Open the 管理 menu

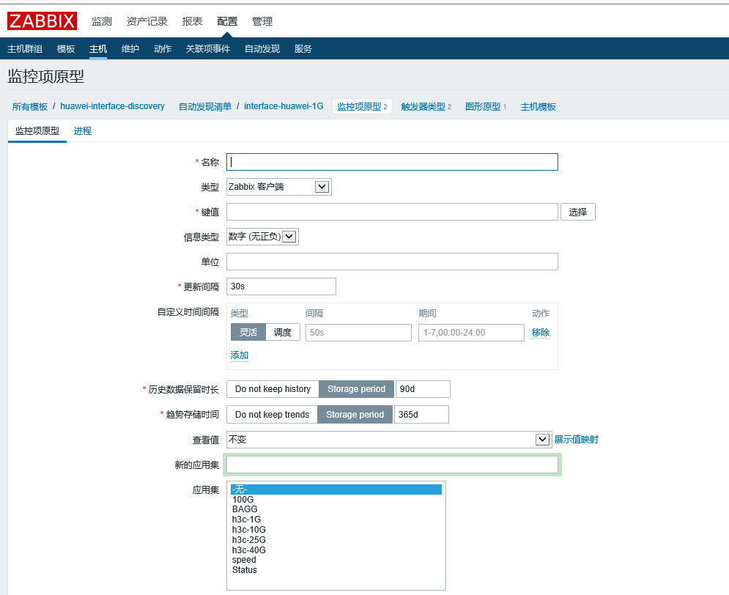pyautogui.click(x=262, y=21)
